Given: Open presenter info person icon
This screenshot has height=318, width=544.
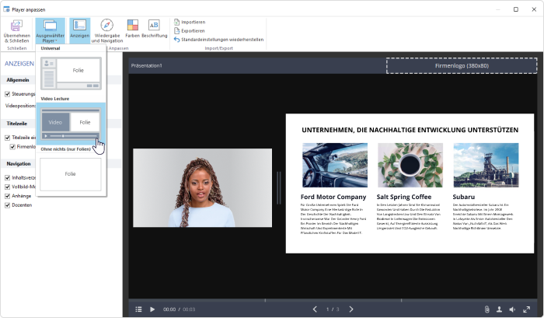Looking at the screenshot, I should [x=499, y=309].
